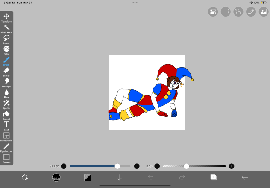Decrease opacity with minus button
Image resolution: width=270 pixels, height=188 pixels.
tap(157, 166)
